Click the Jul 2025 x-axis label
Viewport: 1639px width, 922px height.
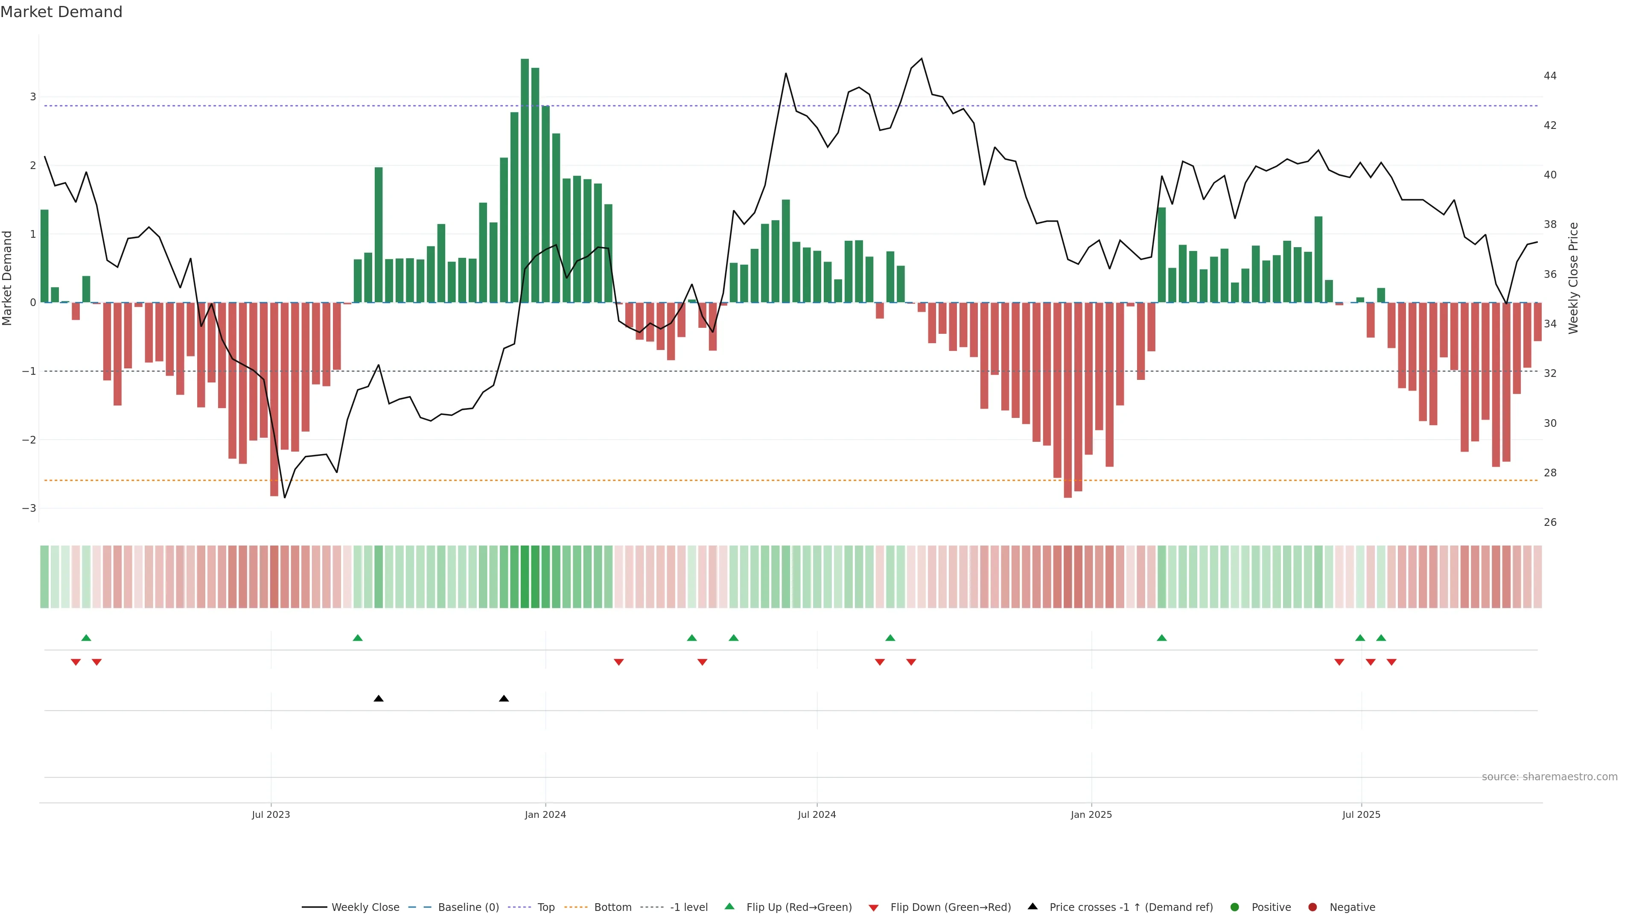tap(1361, 814)
